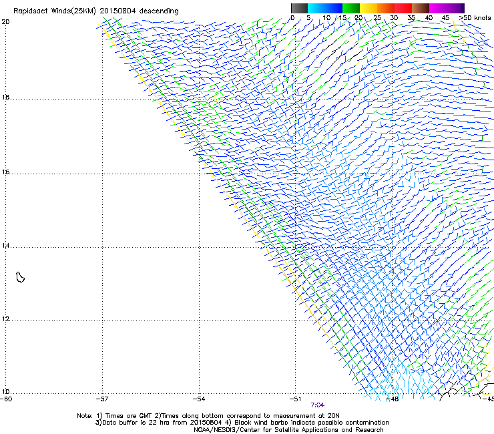This screenshot has width=494, height=434.
Task: Click the latitude label '16'
Action: point(5,172)
